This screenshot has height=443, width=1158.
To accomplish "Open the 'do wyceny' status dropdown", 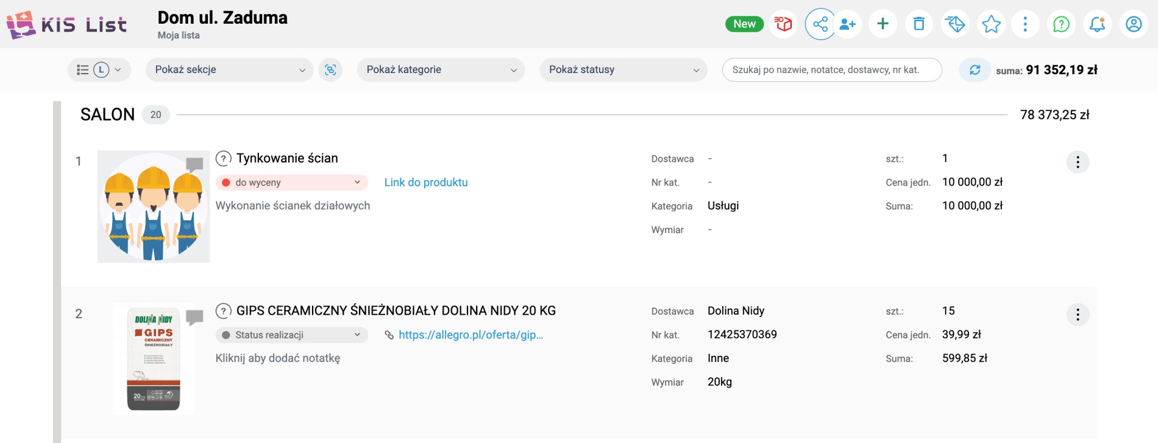I will 291,183.
